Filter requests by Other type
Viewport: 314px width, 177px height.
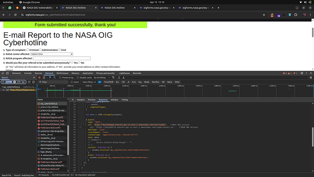177,82
